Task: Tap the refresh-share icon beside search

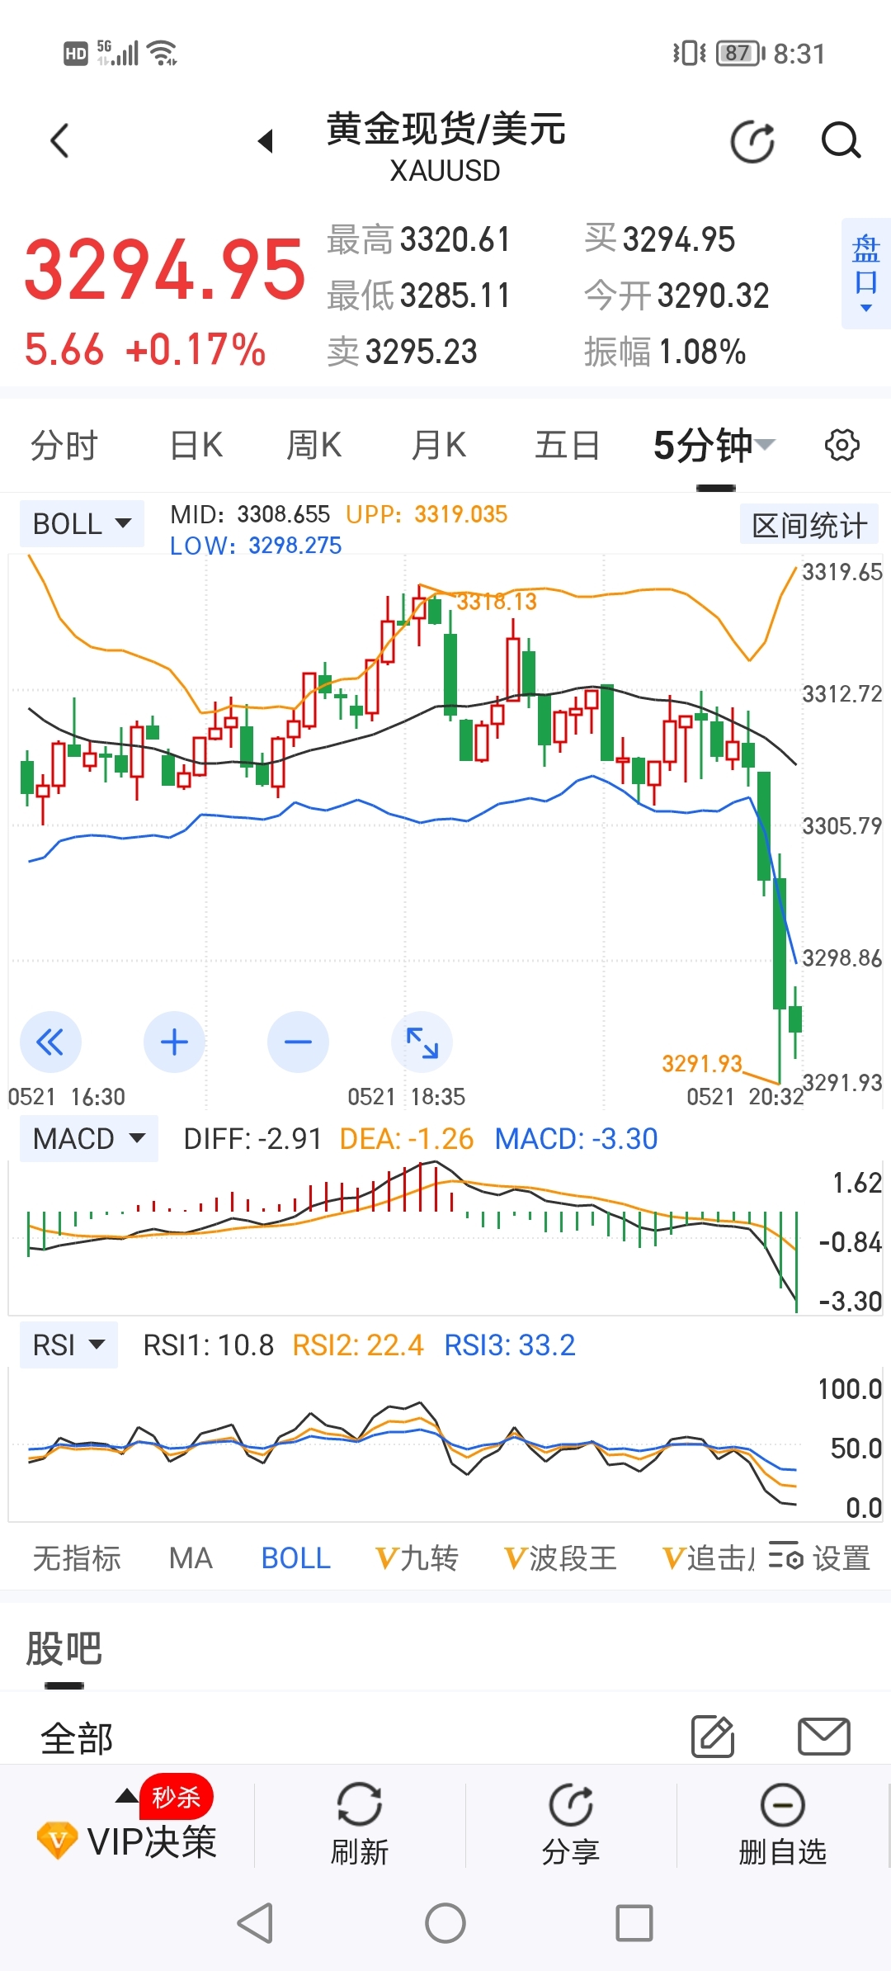Action: (x=752, y=141)
